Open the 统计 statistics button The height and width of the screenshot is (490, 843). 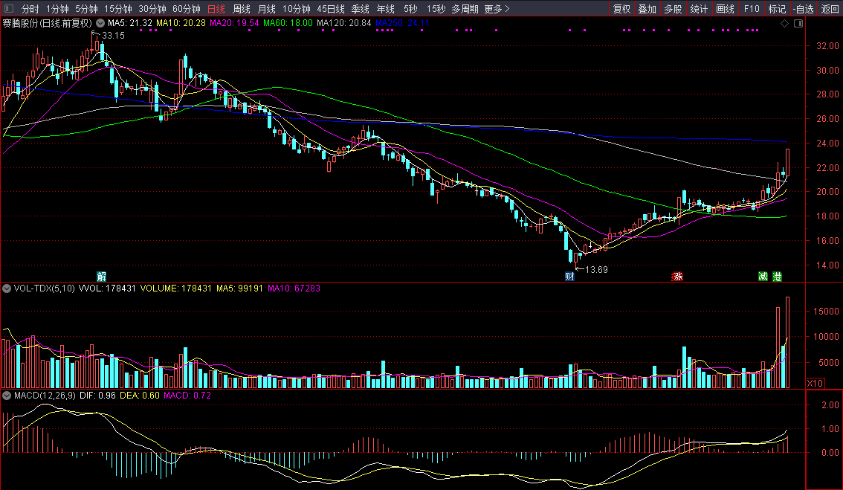[698, 9]
